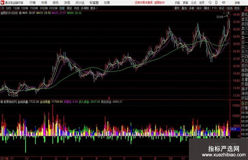Select the 月线 monthly period
Screen dimensions: 248x160
click(77, 8)
